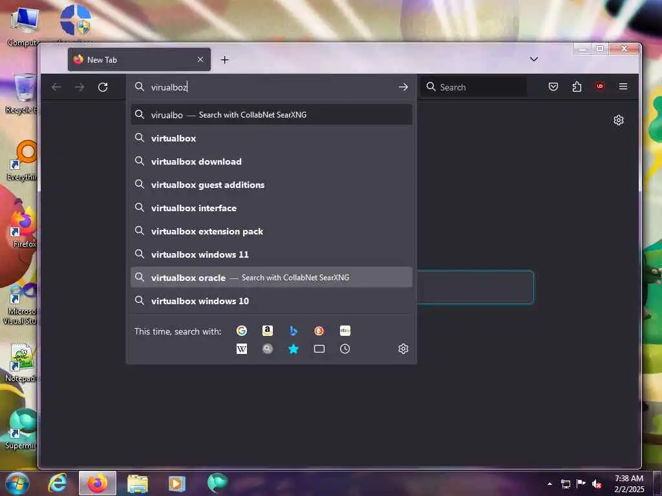
Task: Open search settings gear in dropdown
Action: pyautogui.click(x=403, y=349)
